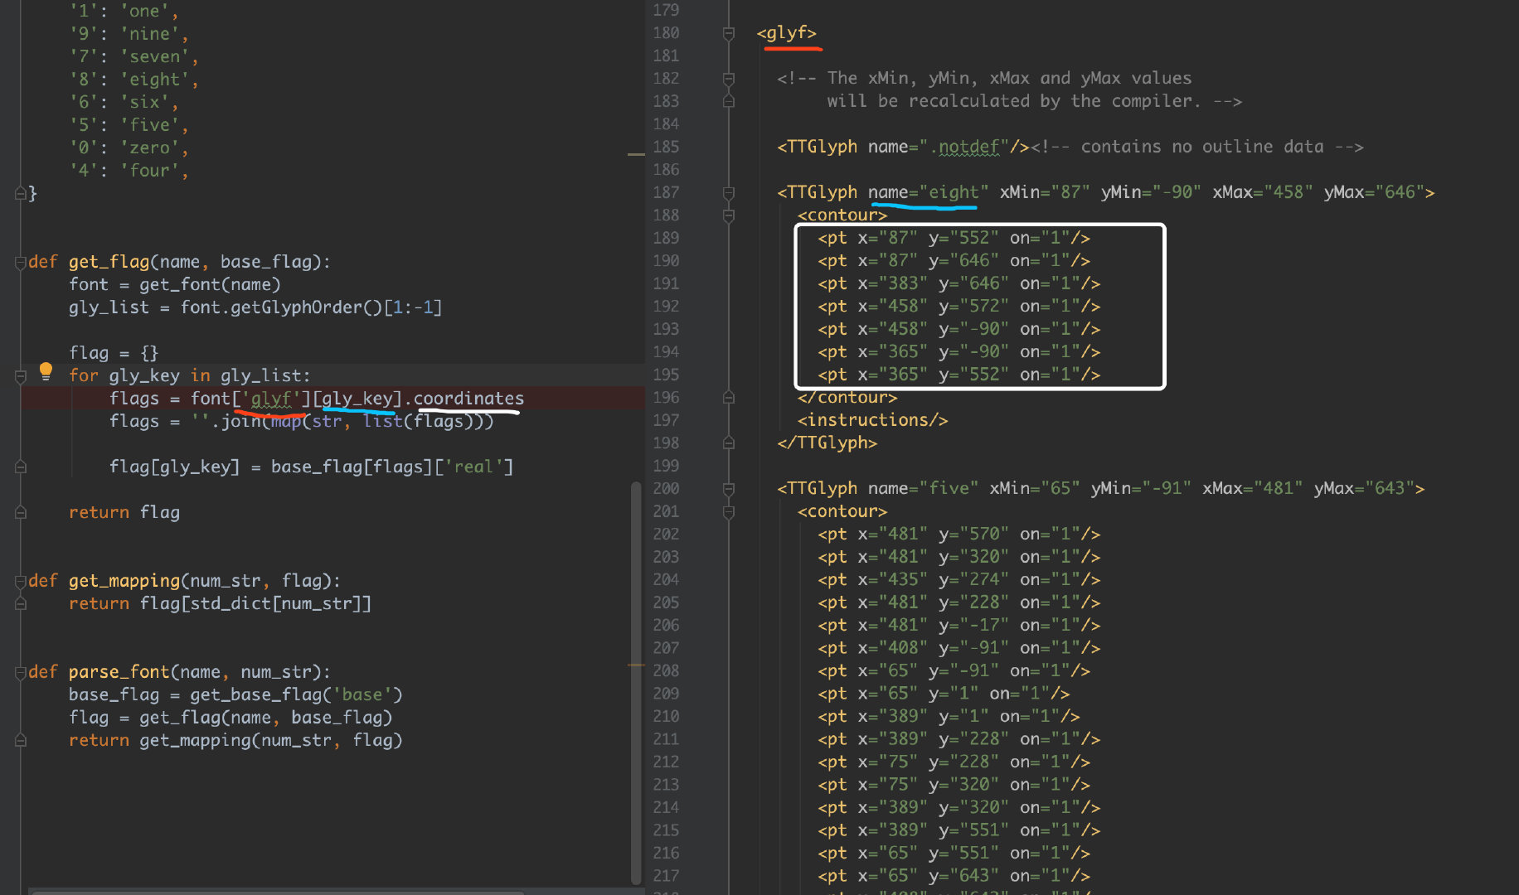Click the yellow lightbulb intention icon
1519x895 pixels.
click(46, 371)
